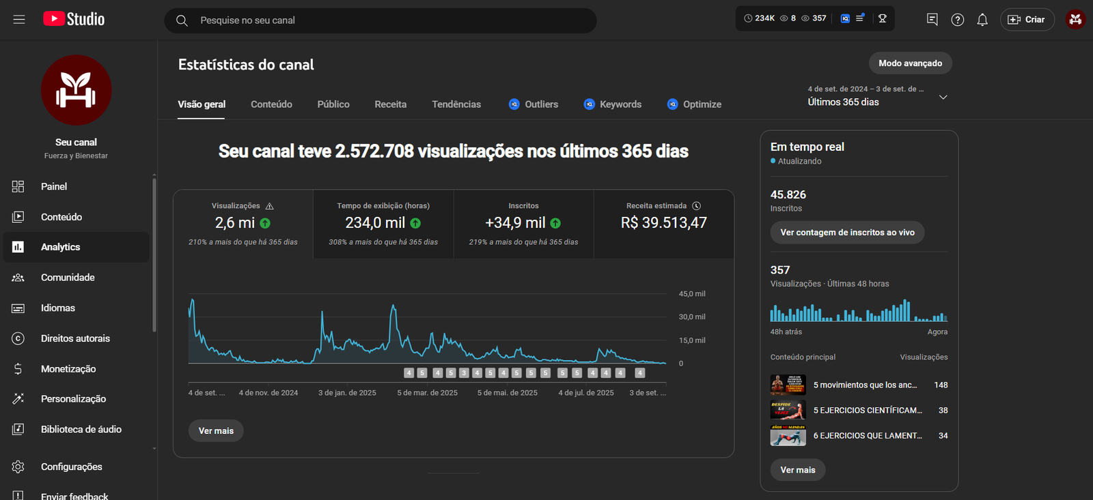The height and width of the screenshot is (500, 1093).
Task: Open the first video thumbnail in Conteúdo principal
Action: tap(788, 385)
